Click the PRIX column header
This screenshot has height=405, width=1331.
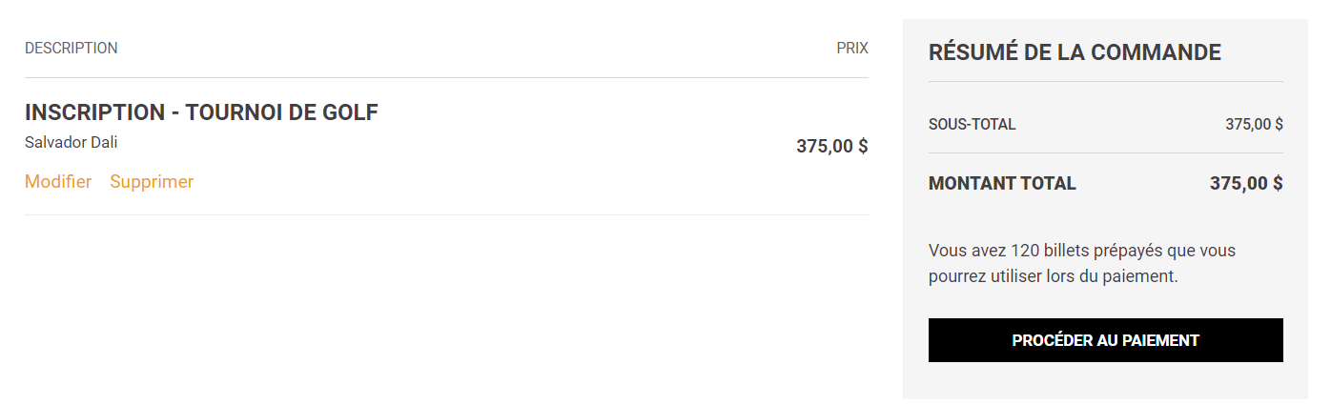(x=852, y=48)
